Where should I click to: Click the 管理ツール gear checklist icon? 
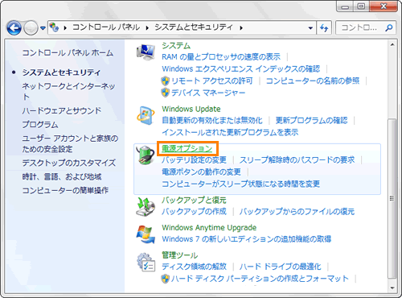point(146,262)
